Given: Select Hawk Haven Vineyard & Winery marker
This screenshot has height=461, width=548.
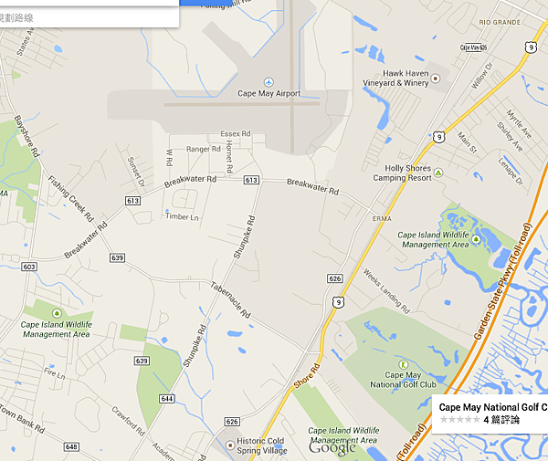Looking at the screenshot, I should (435, 79).
